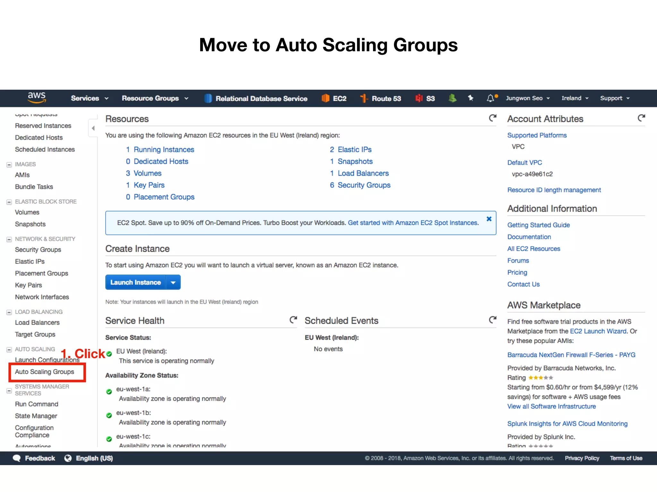Image resolution: width=657 pixels, height=492 pixels.
Task: Open the Placement Groups resource link
Action: (164, 197)
